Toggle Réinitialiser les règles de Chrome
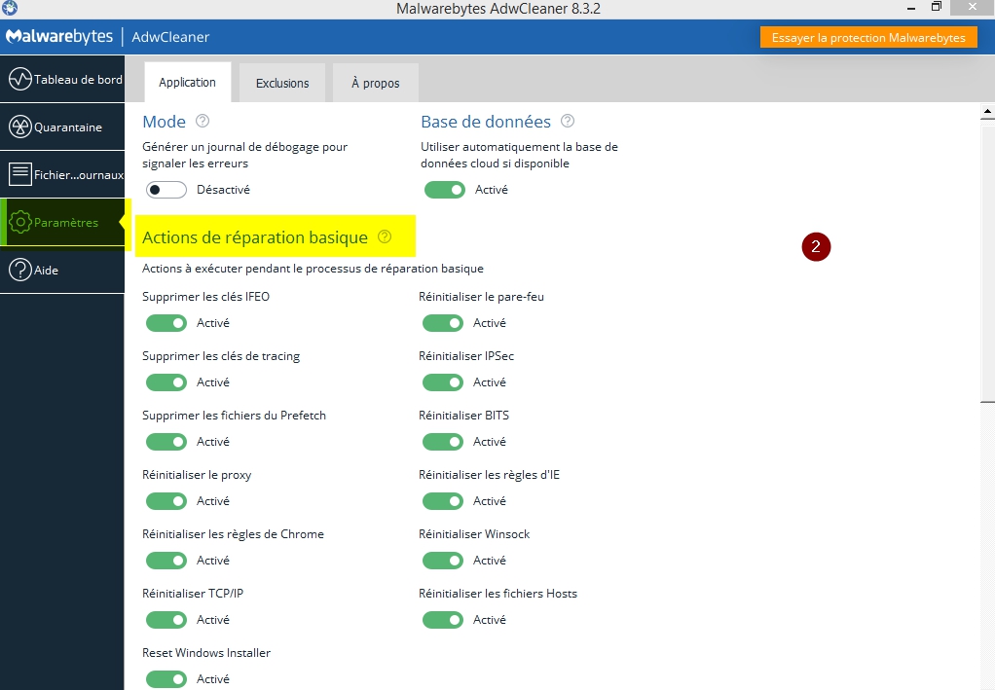Viewport: 995px width, 690px height. (x=166, y=561)
